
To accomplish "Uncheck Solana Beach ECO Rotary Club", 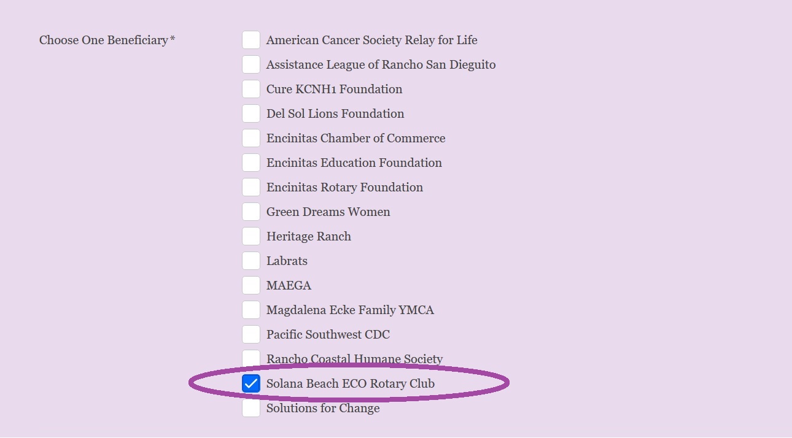I will click(x=251, y=383).
